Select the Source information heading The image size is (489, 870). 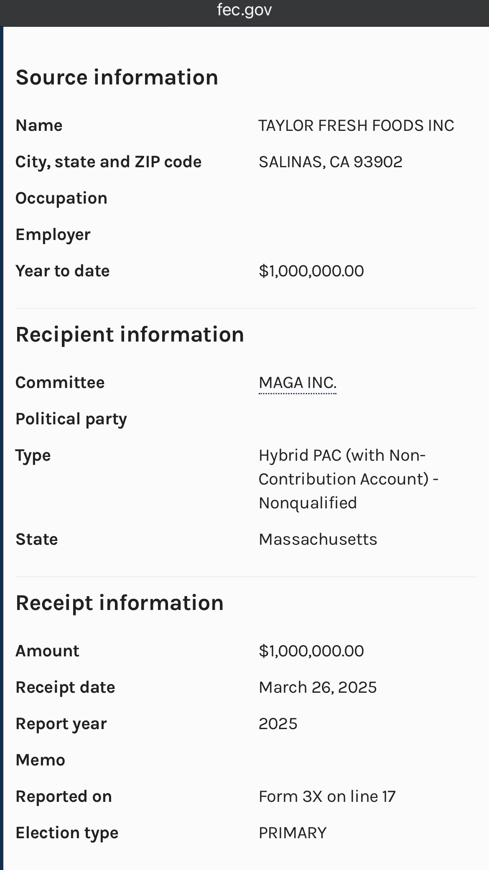coord(117,77)
